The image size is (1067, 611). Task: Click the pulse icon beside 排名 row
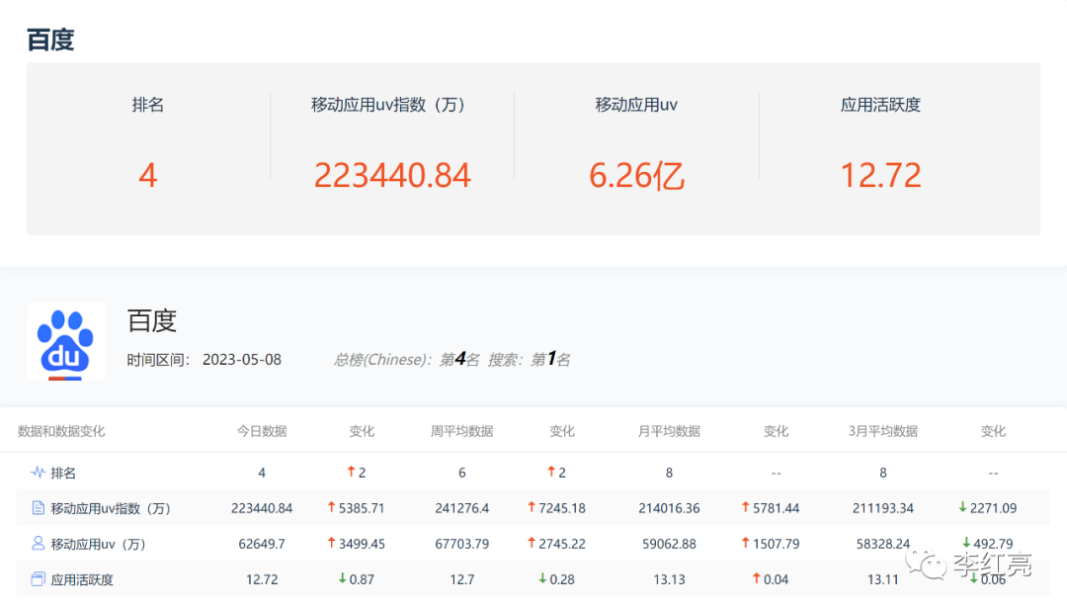[x=39, y=472]
